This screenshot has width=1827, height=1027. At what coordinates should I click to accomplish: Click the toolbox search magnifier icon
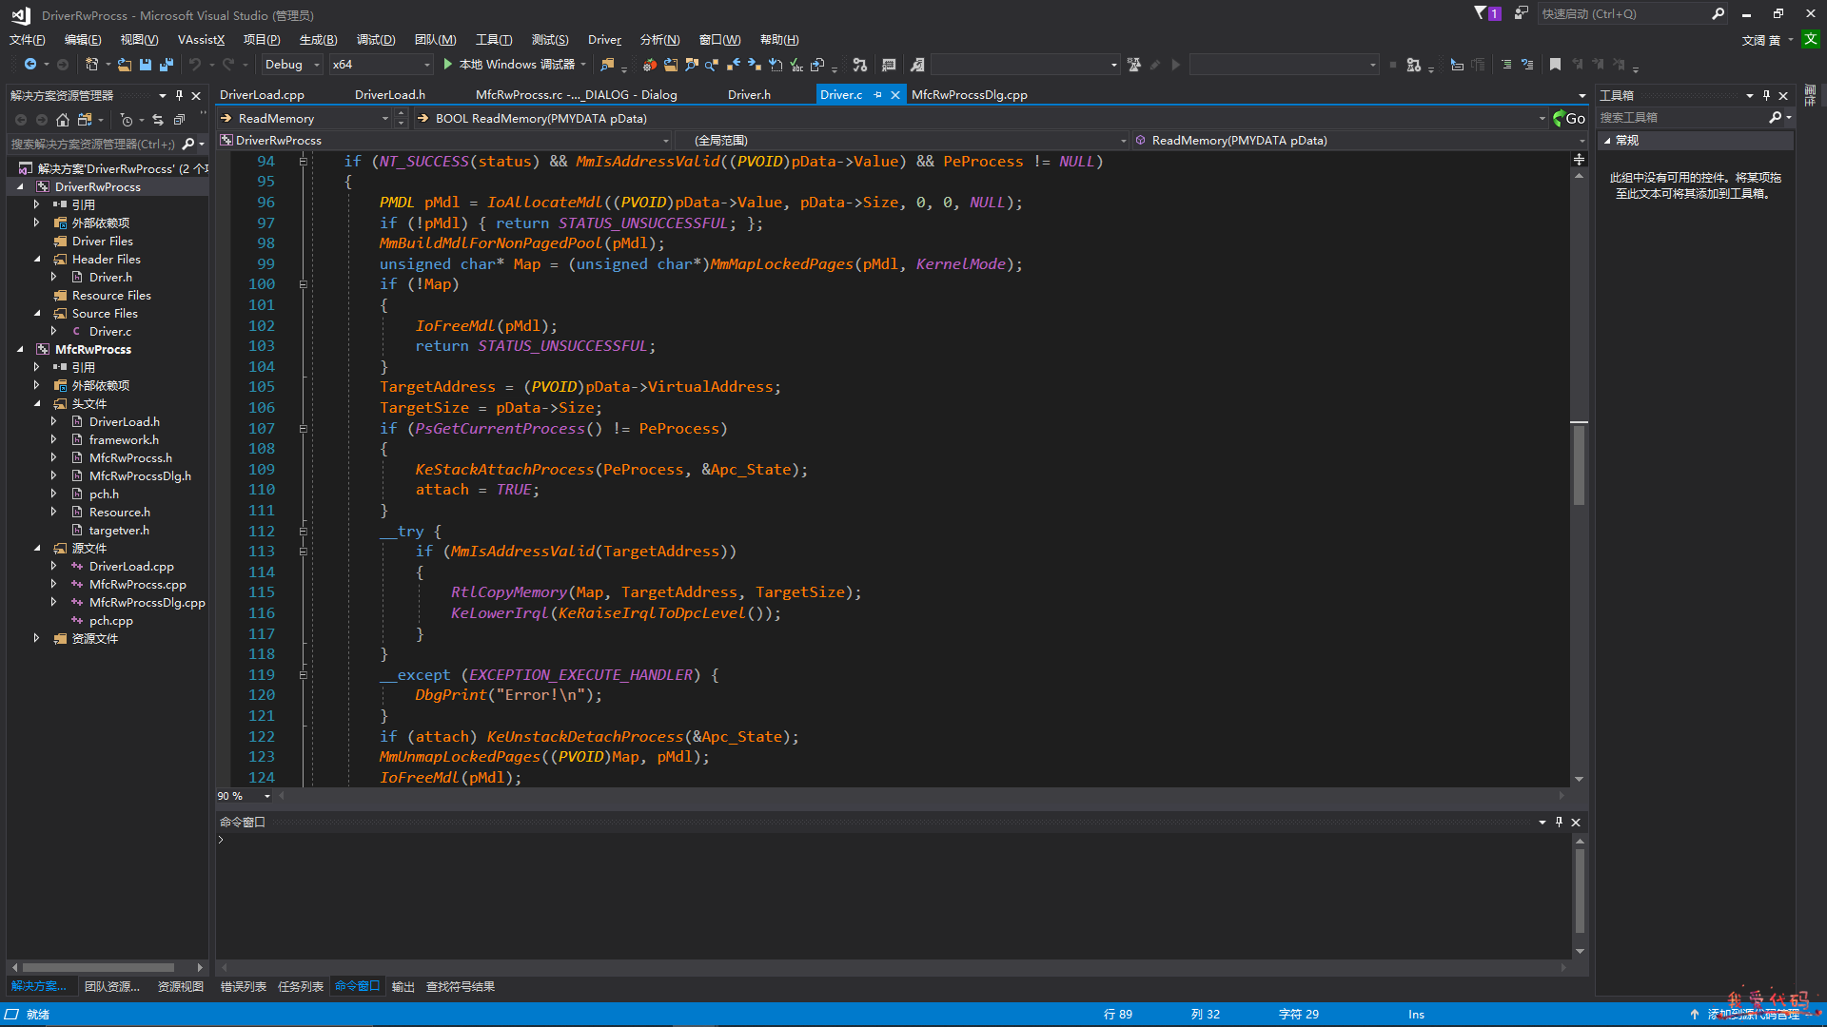coord(1775,117)
